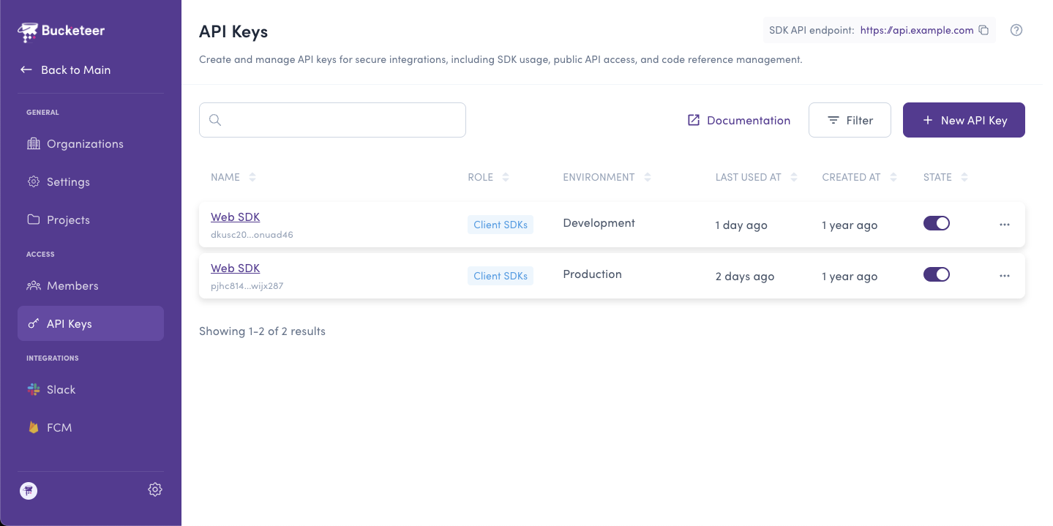Click the New API Key button
The height and width of the screenshot is (526, 1053).
[x=963, y=120]
